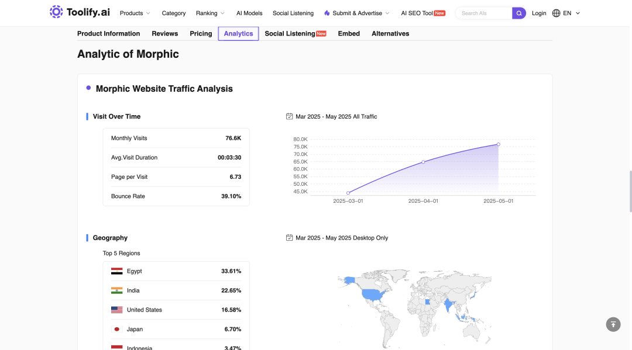The height and width of the screenshot is (350, 632).
Task: Click the Monthly Visits value 76.6K
Action: pos(233,138)
